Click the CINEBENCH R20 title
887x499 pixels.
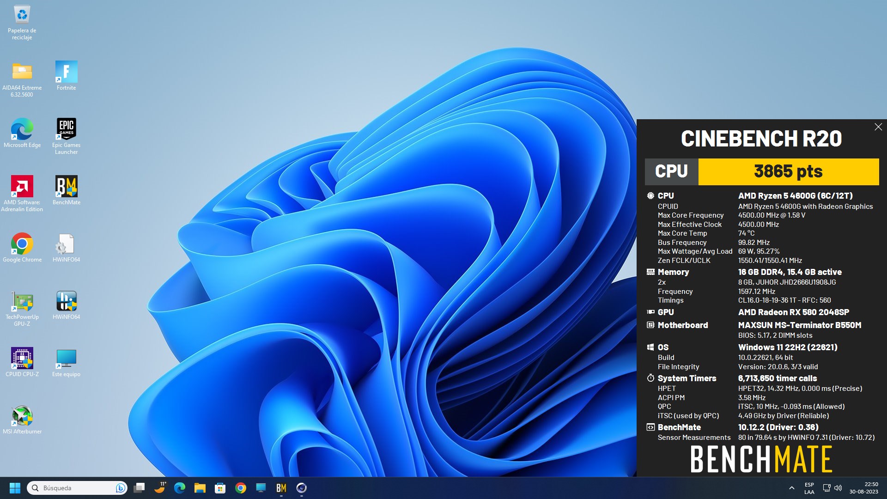click(x=761, y=139)
